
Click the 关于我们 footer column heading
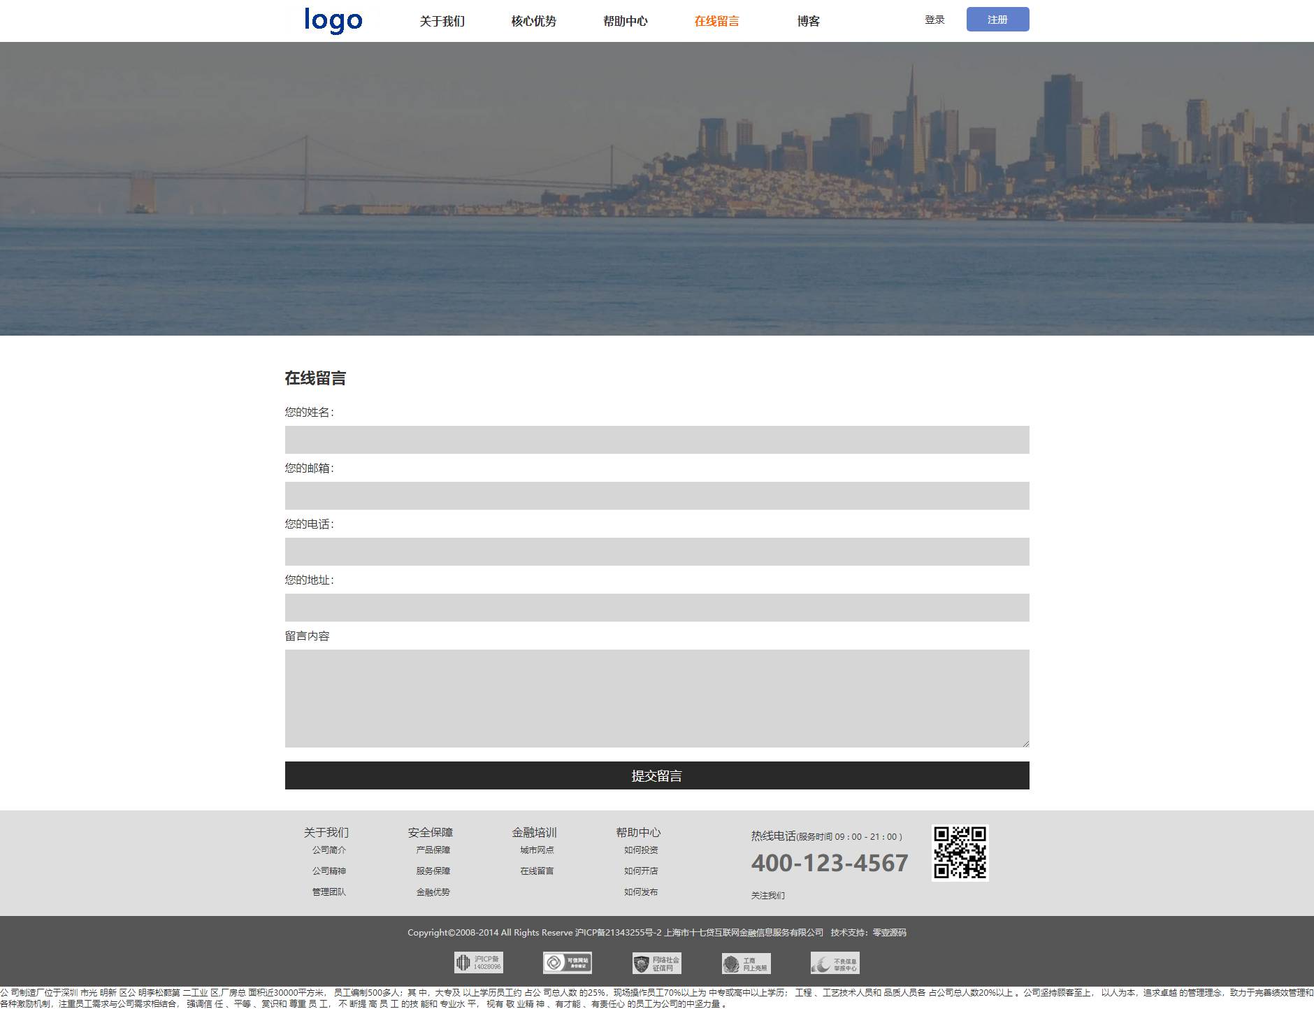326,832
